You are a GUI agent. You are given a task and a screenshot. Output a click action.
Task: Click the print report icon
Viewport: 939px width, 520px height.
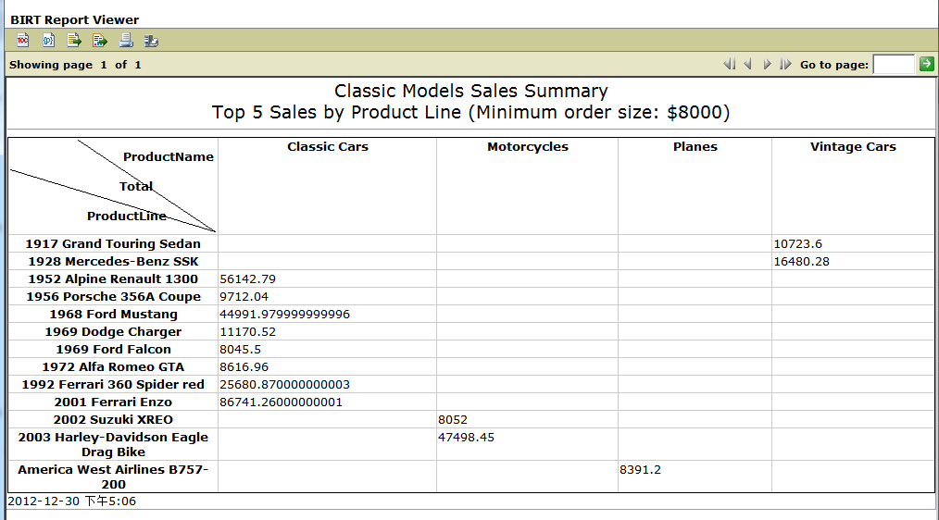pos(126,40)
